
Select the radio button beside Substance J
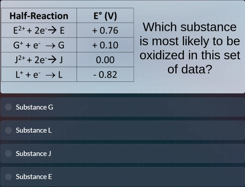click(8, 153)
